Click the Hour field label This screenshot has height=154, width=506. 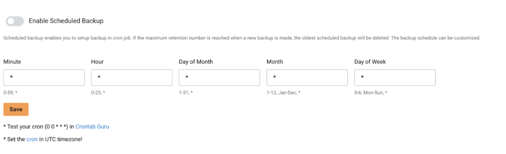(97, 62)
